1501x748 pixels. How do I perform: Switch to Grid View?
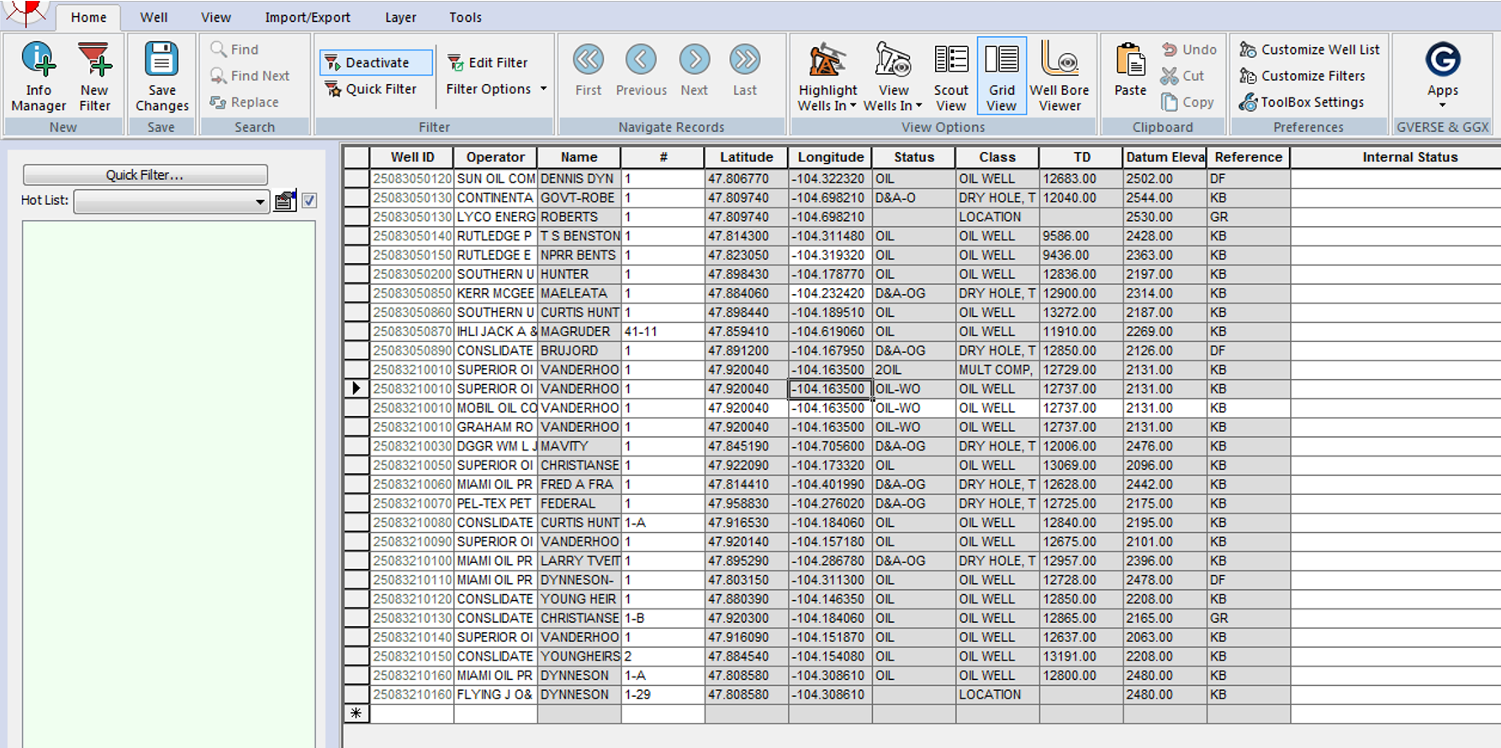[1002, 76]
